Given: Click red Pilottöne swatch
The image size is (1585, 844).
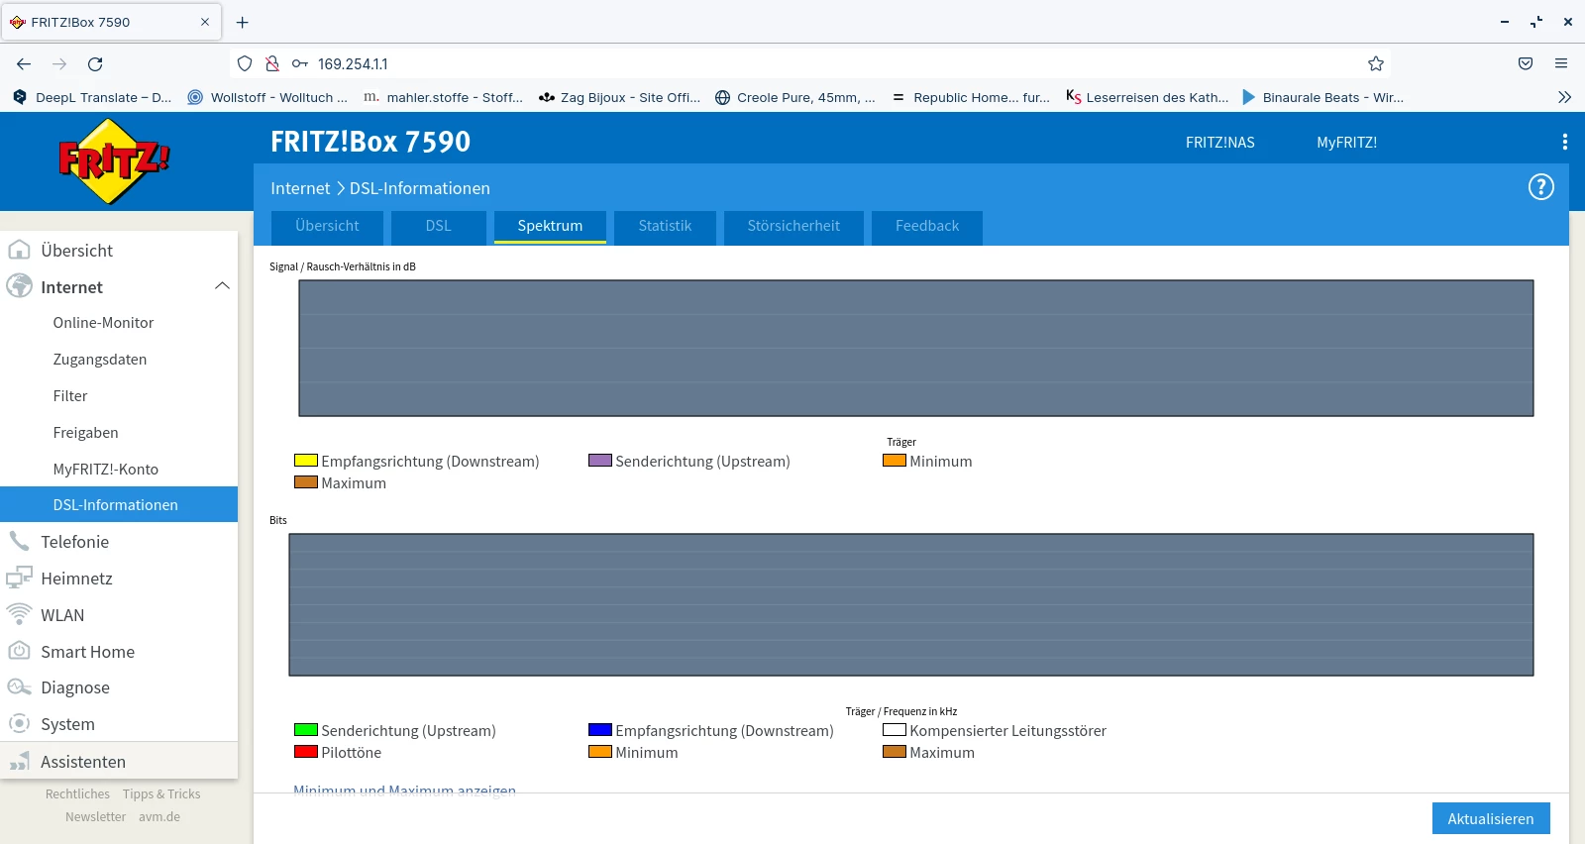Looking at the screenshot, I should tap(306, 752).
